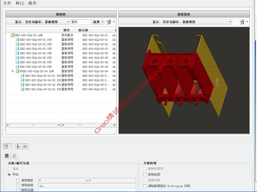Screen dimensions: 257x192
Task: Select KBZ-400-DLQ-00-03.PRT part icon
Action: pos(18,49)
